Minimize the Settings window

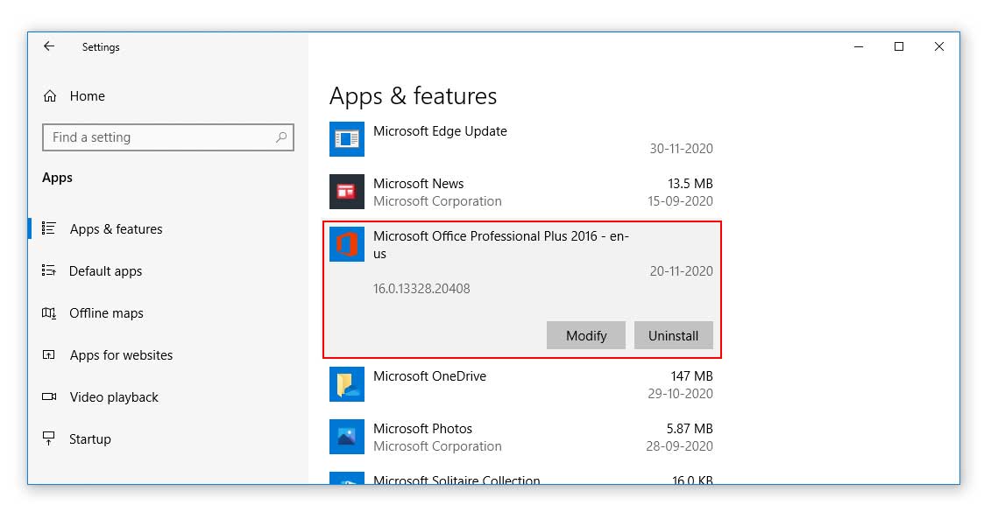(859, 46)
